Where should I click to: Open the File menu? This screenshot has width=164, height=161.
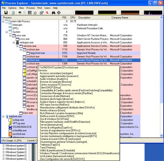[4, 8]
